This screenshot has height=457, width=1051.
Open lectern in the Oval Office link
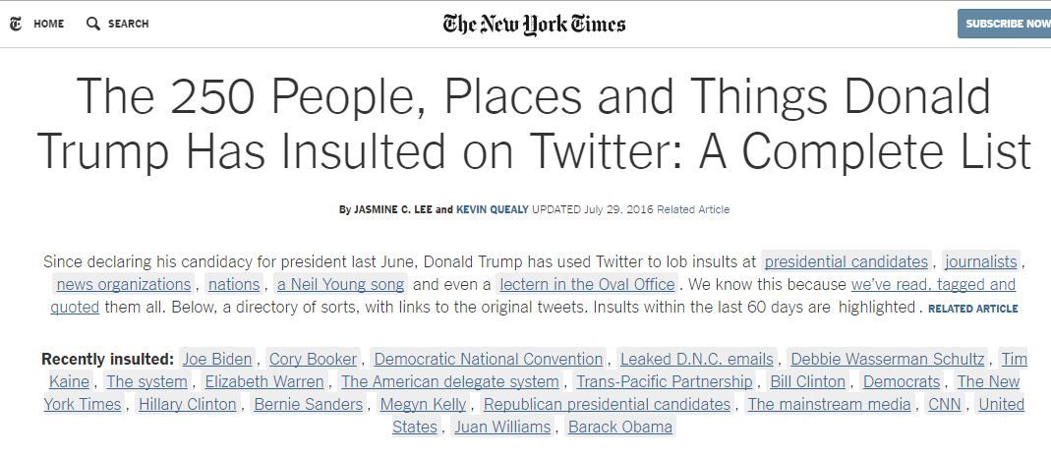coord(587,284)
